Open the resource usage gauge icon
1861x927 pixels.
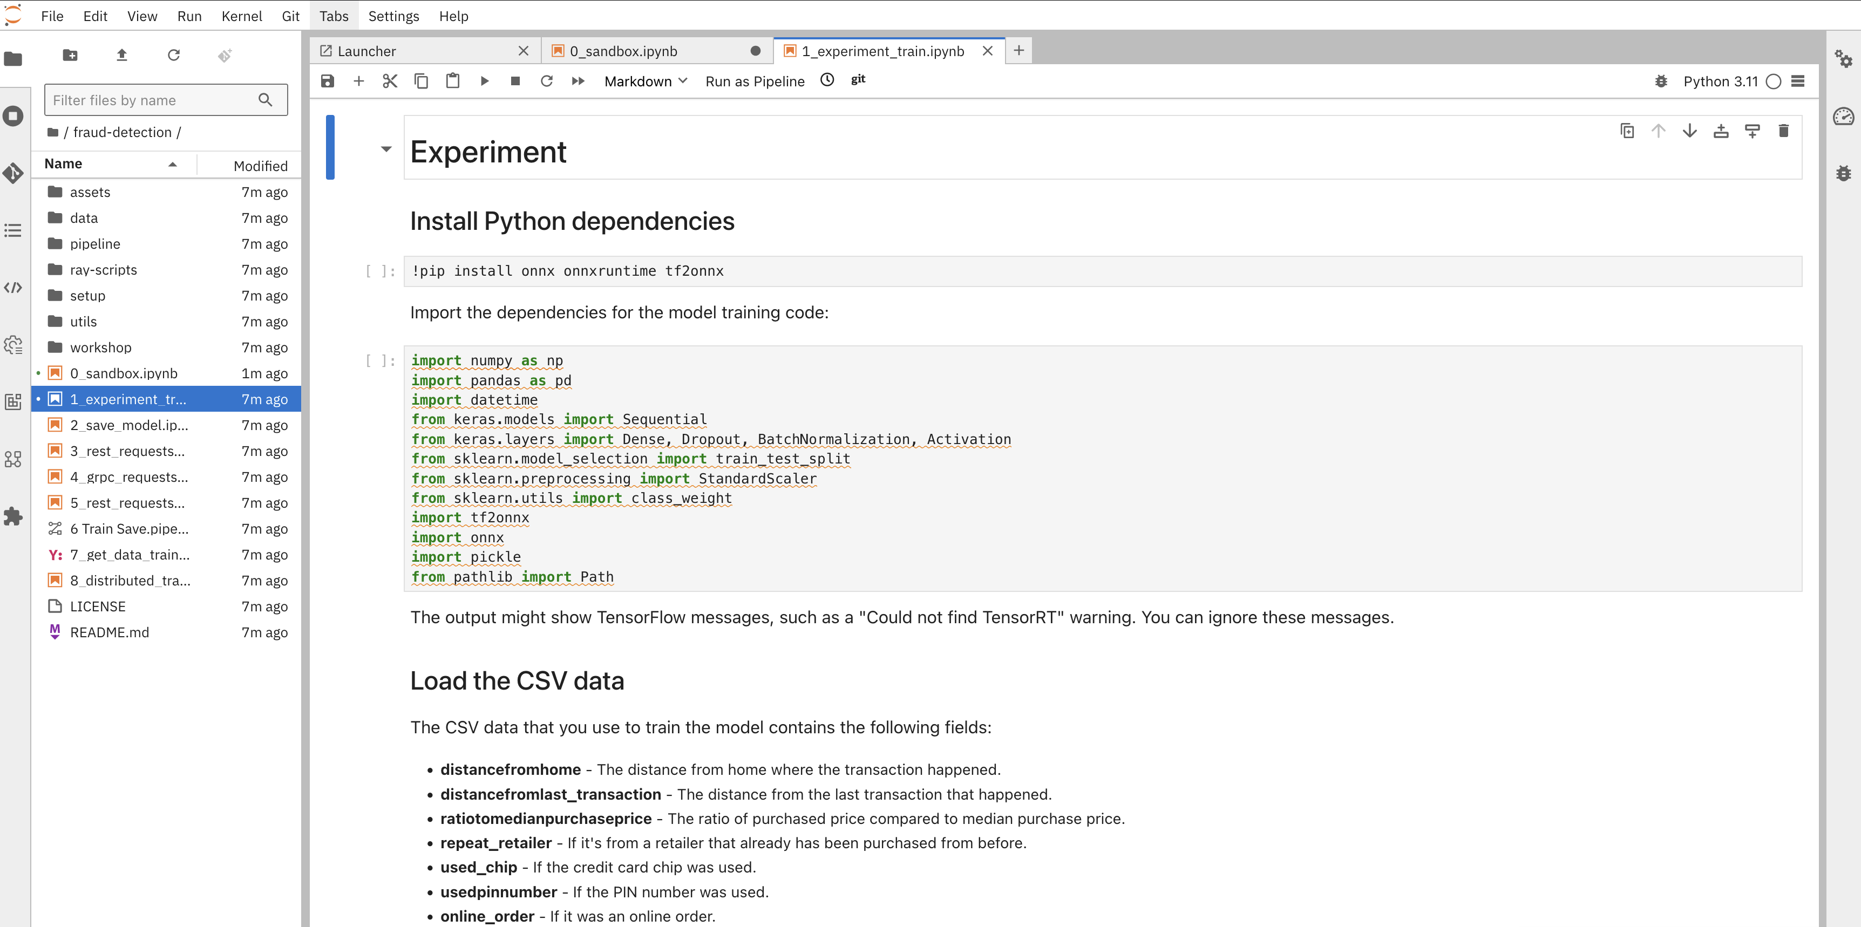pyautogui.click(x=1843, y=116)
